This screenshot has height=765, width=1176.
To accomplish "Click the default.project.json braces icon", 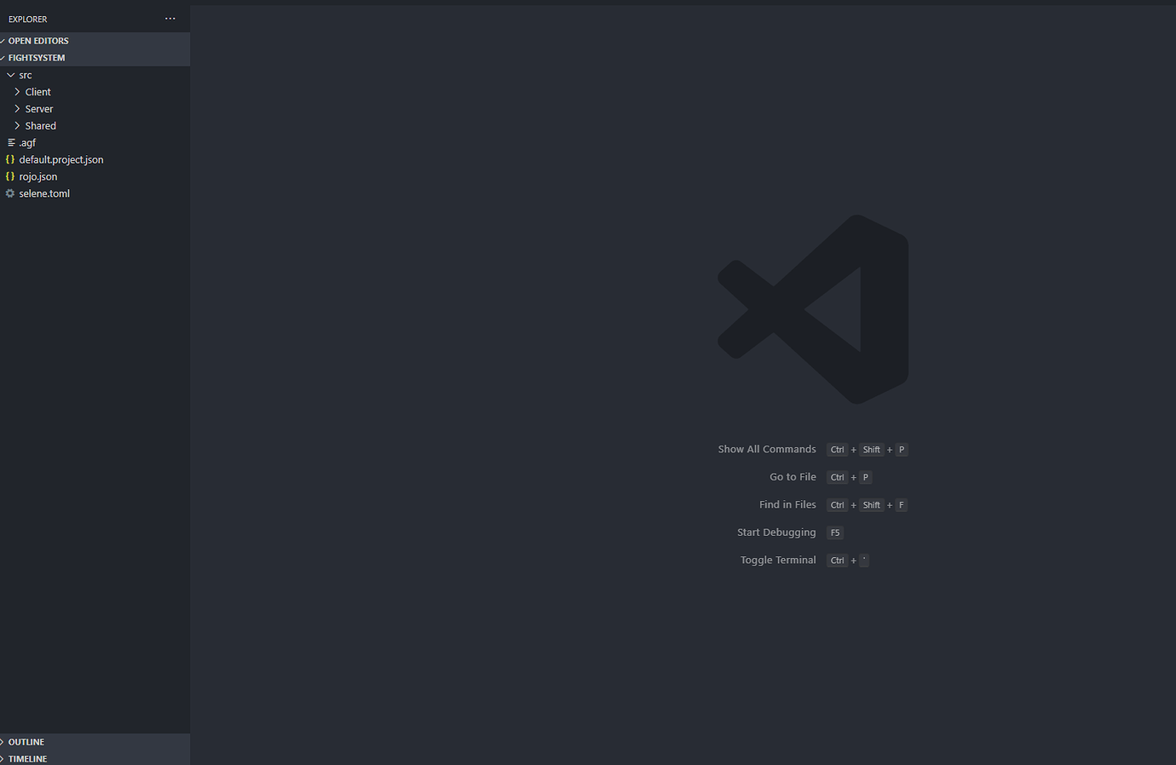I will 10,159.
